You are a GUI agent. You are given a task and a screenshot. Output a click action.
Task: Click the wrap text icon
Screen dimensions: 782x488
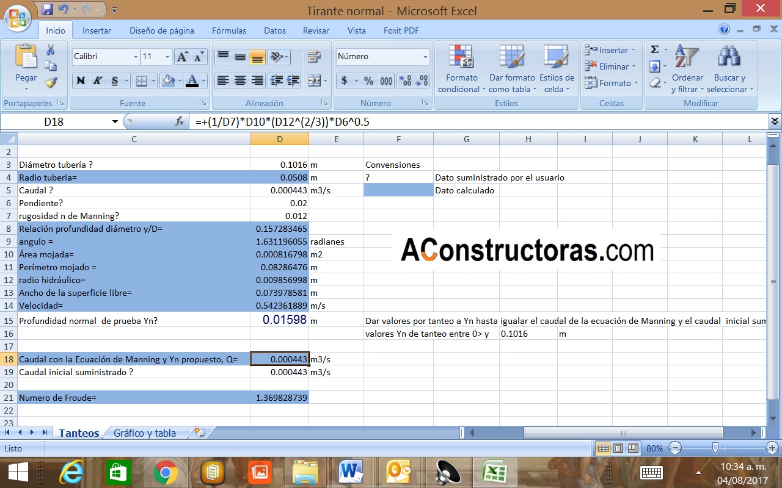tap(314, 57)
